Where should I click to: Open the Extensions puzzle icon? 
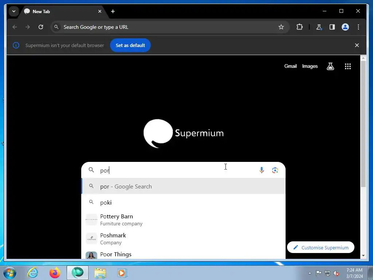tap(299, 27)
